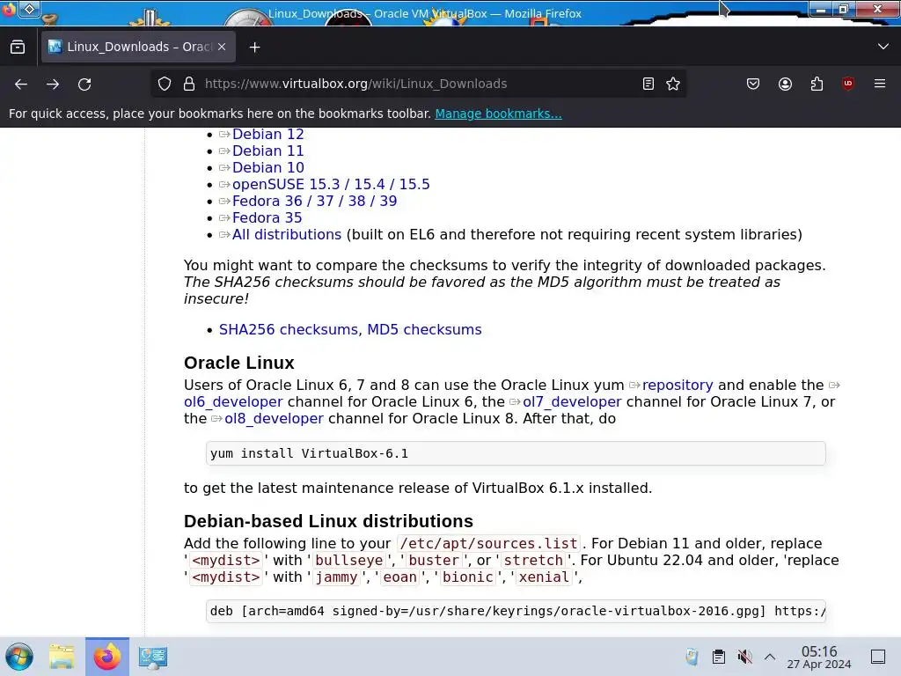Click the 'xenial' code text
Screen dimensions: 901x676
(x=544, y=577)
